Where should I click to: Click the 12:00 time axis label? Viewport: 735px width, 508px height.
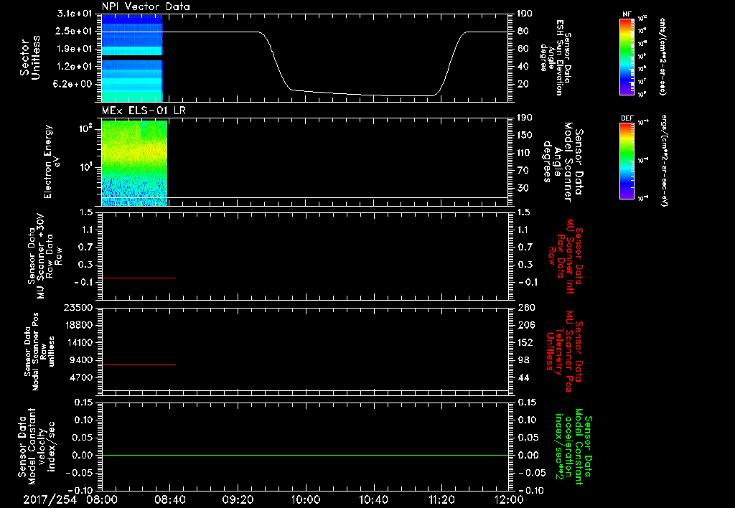[x=508, y=499]
